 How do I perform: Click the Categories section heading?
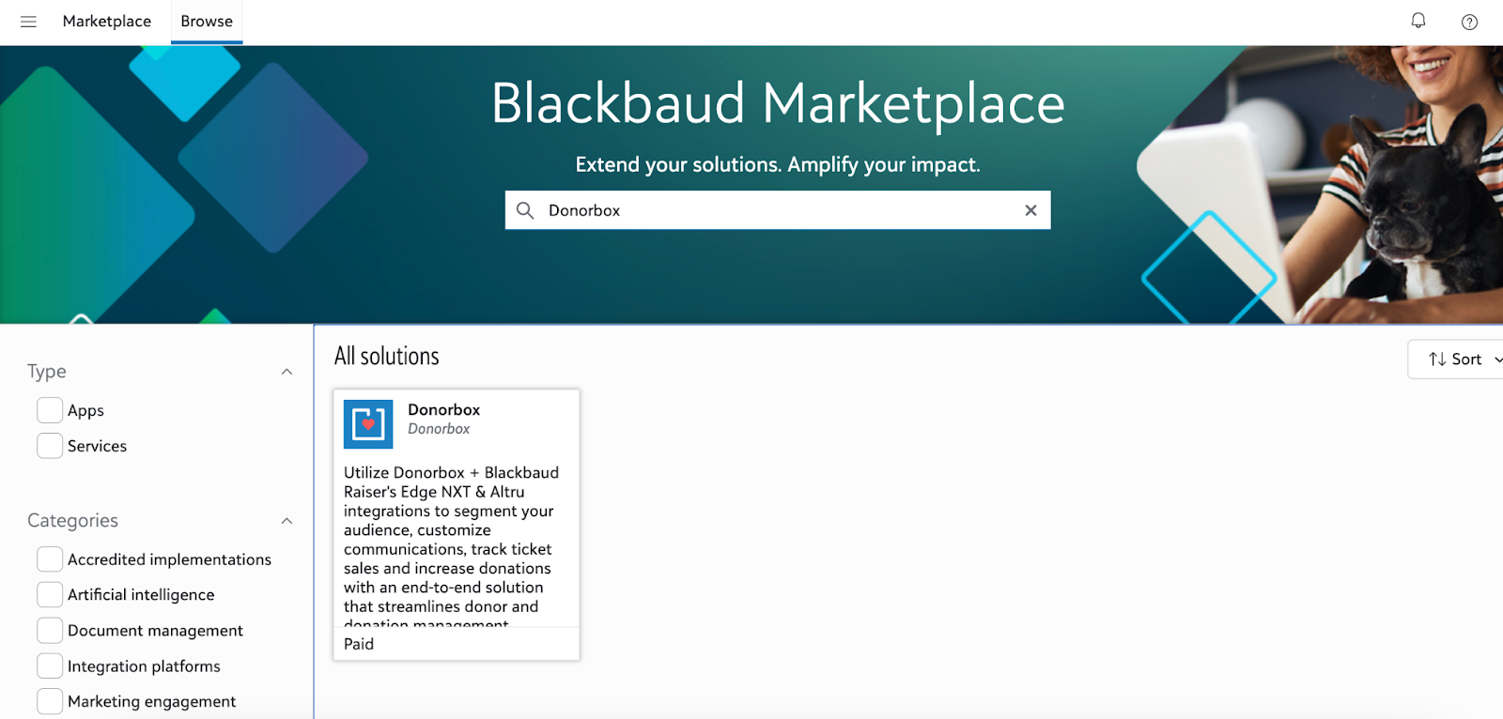[x=72, y=521]
